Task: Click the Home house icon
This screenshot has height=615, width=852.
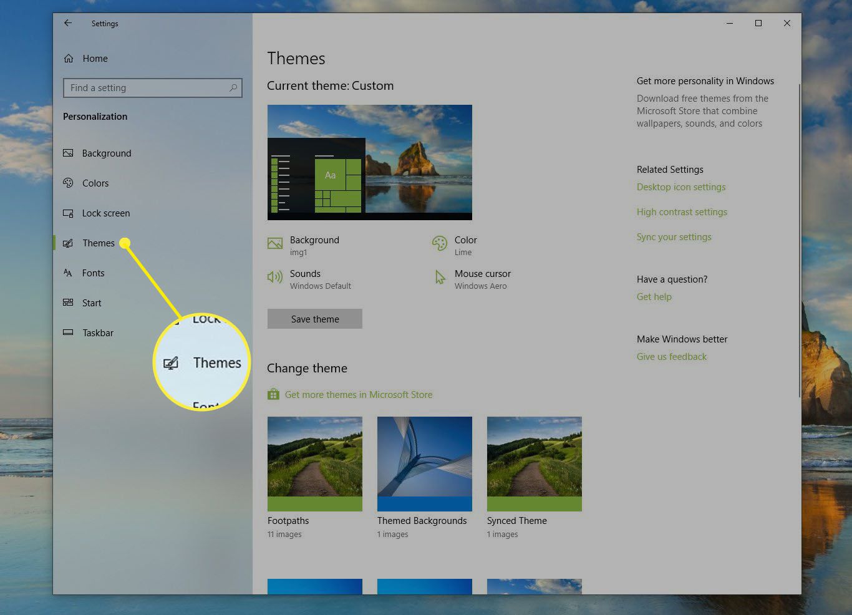Action: (69, 58)
